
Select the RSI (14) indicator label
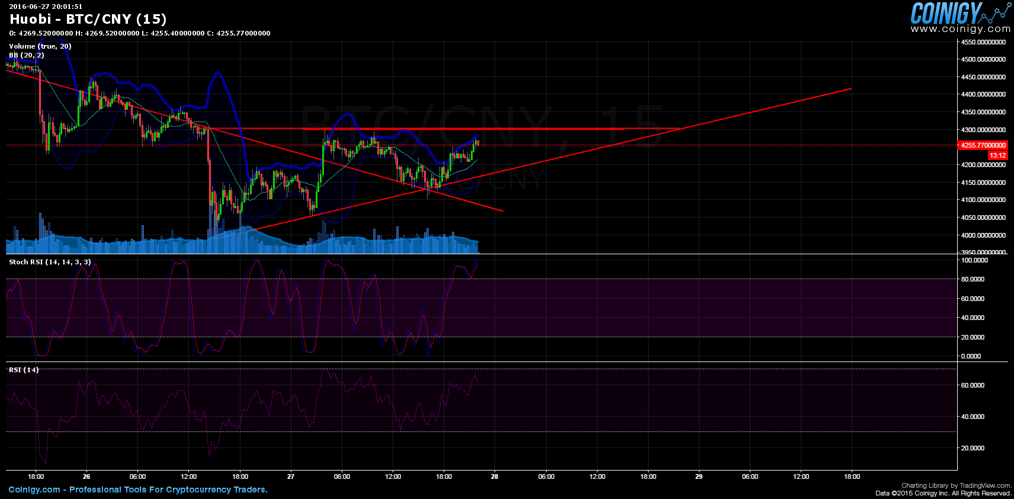pyautogui.click(x=24, y=370)
